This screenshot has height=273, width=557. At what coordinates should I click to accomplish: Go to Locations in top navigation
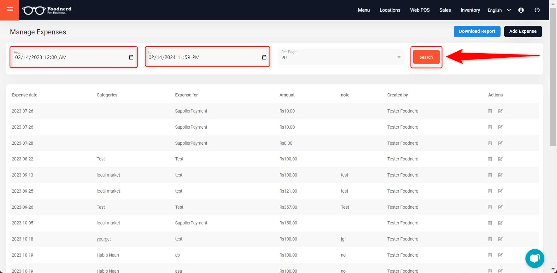(x=390, y=10)
